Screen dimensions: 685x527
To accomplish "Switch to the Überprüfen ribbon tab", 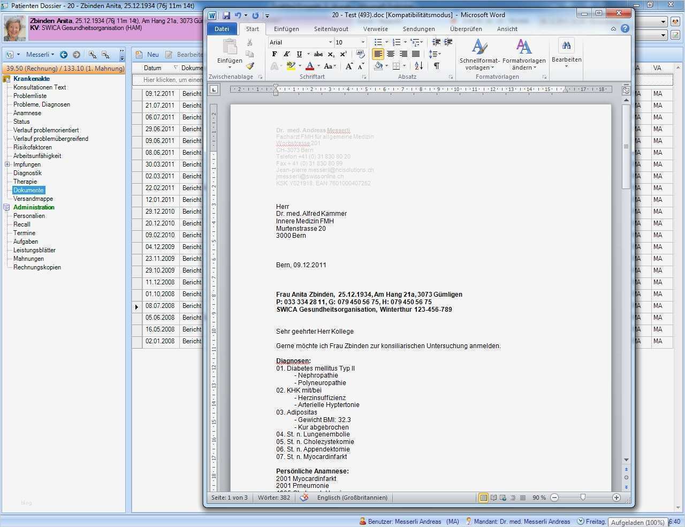I will tap(466, 29).
